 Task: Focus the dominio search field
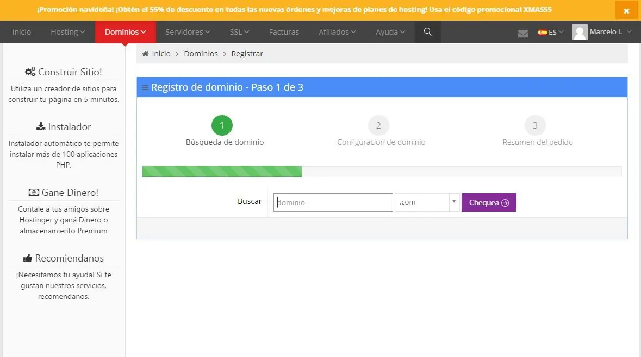pyautogui.click(x=333, y=202)
